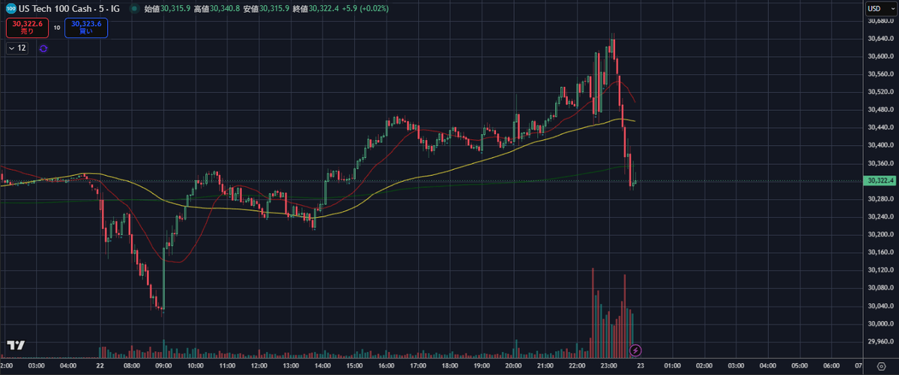The width and height of the screenshot is (899, 375).
Task: Click the date label 22 on time axis
Action: (x=100, y=366)
